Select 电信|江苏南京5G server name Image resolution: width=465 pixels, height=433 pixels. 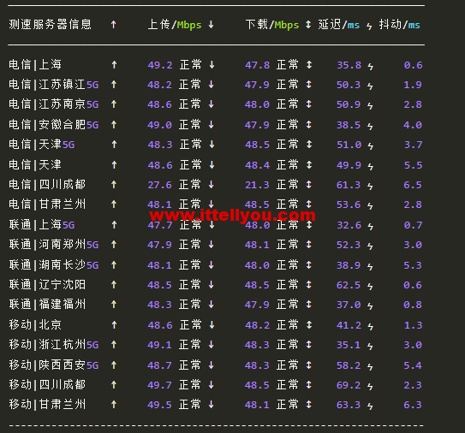coord(53,104)
